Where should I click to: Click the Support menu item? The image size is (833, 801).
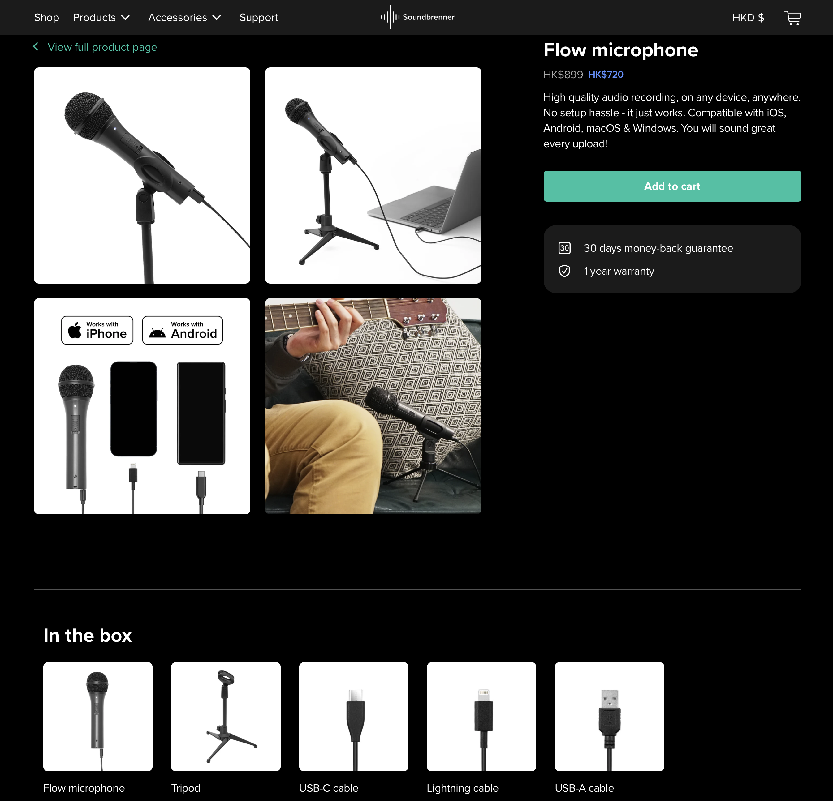tap(258, 17)
